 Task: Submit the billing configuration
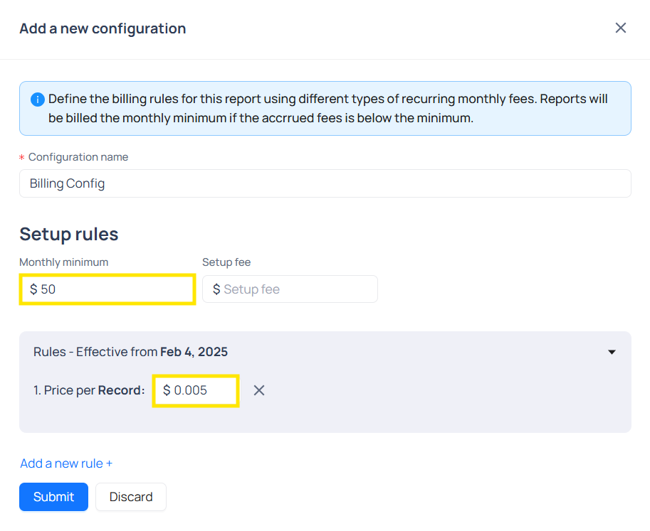click(x=53, y=497)
